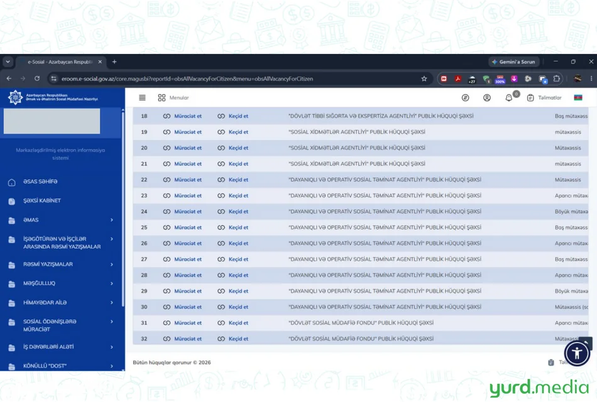Select row 19 SOSİAL XİDMƏTLƏR AGENTLİYİ text

(x=357, y=132)
